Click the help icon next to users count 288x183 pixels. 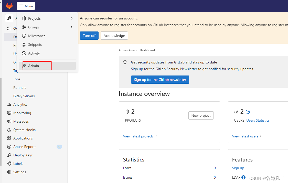click(x=248, y=112)
